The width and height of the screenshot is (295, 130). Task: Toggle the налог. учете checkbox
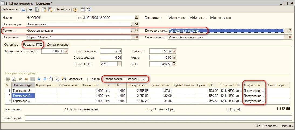coord(212,18)
